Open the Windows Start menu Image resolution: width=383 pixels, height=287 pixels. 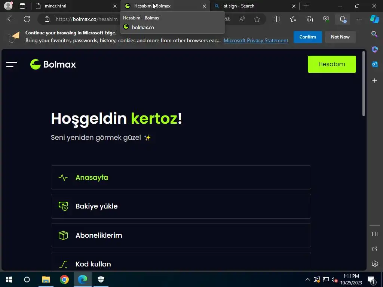tap(9, 280)
